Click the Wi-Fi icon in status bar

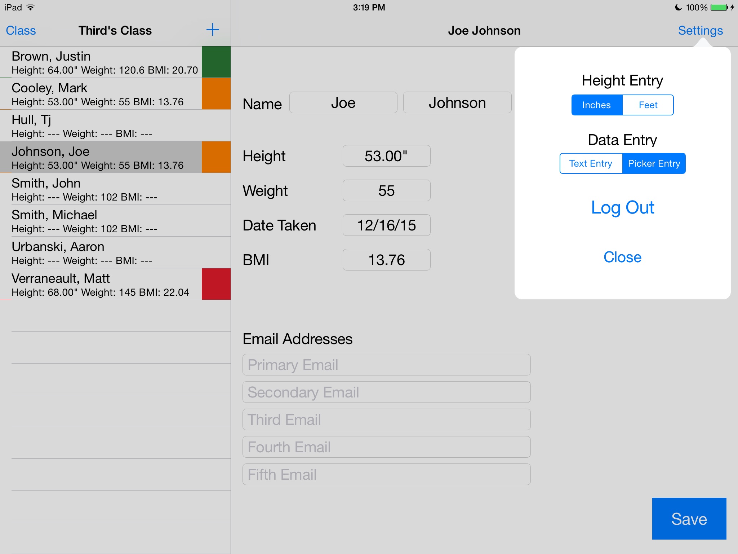pos(31,8)
